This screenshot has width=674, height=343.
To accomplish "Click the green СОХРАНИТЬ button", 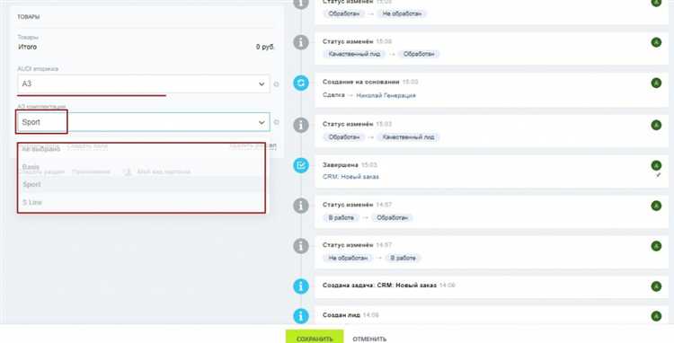I will [x=315, y=338].
